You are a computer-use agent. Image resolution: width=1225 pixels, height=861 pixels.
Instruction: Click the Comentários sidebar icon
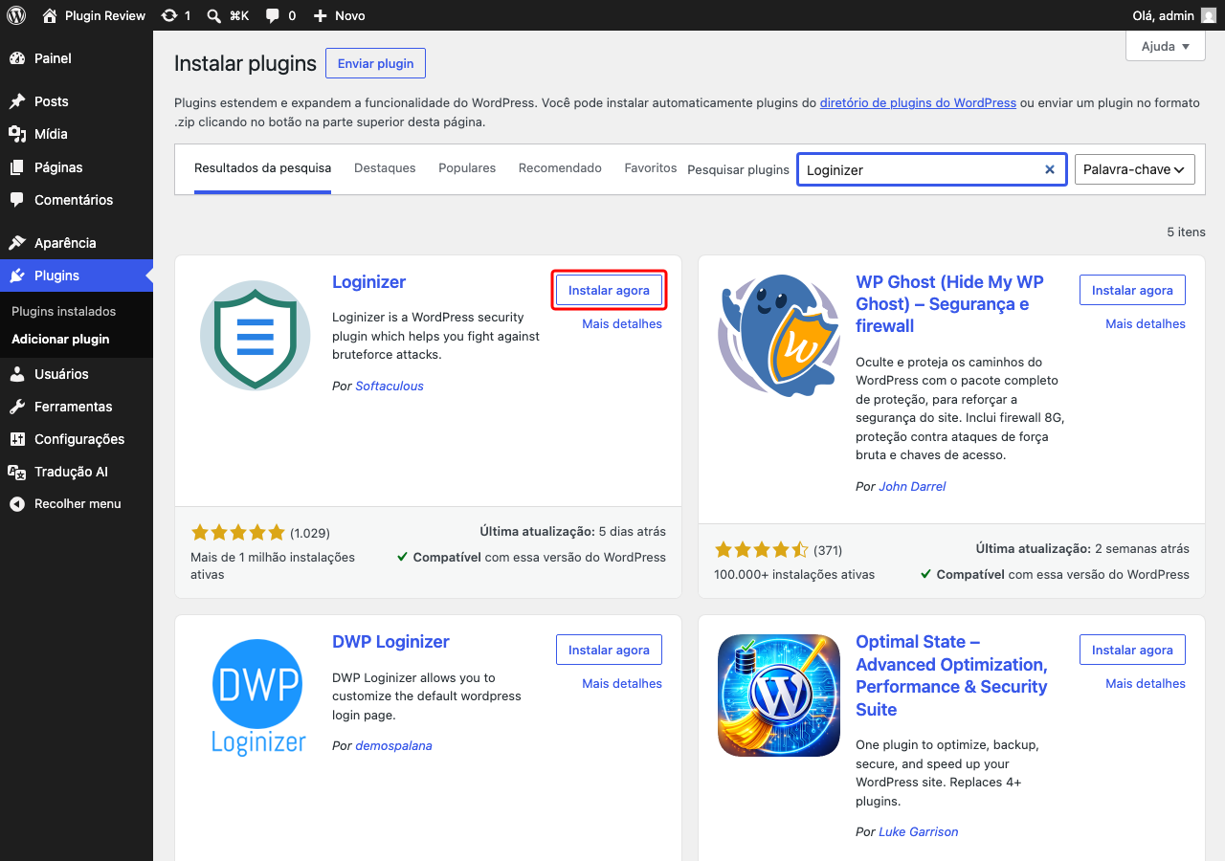coord(17,200)
